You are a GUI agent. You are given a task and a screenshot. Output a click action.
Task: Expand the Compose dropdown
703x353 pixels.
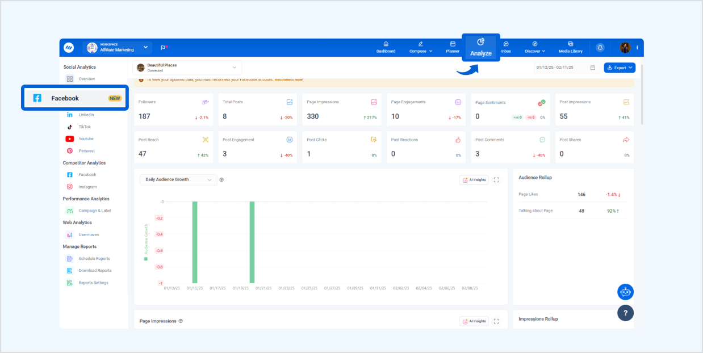click(x=421, y=47)
